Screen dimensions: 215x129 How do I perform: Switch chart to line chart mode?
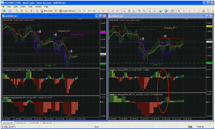(134, 11)
